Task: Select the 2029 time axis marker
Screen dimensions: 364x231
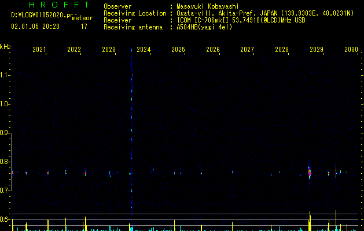Action: click(317, 50)
